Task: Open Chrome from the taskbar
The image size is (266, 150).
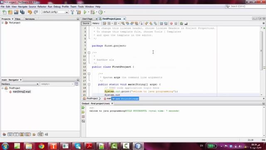Action: pyautogui.click(x=41, y=146)
